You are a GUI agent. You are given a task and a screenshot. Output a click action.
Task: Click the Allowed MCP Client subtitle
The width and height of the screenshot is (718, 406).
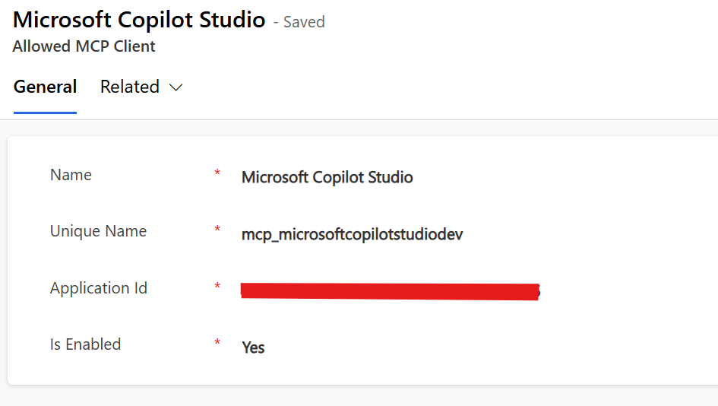coord(84,46)
